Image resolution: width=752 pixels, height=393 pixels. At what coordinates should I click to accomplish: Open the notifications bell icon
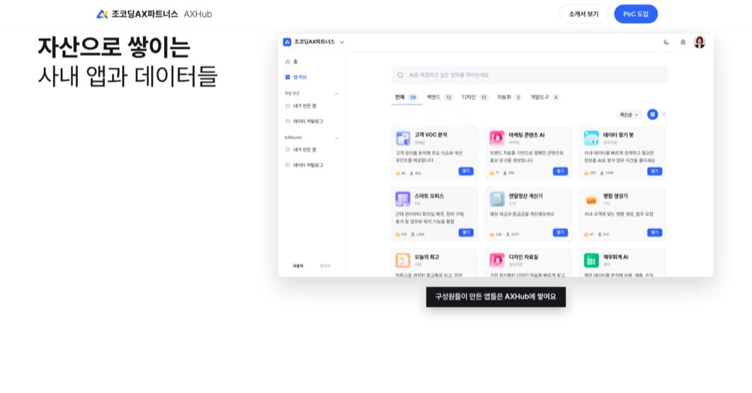pyautogui.click(x=683, y=42)
